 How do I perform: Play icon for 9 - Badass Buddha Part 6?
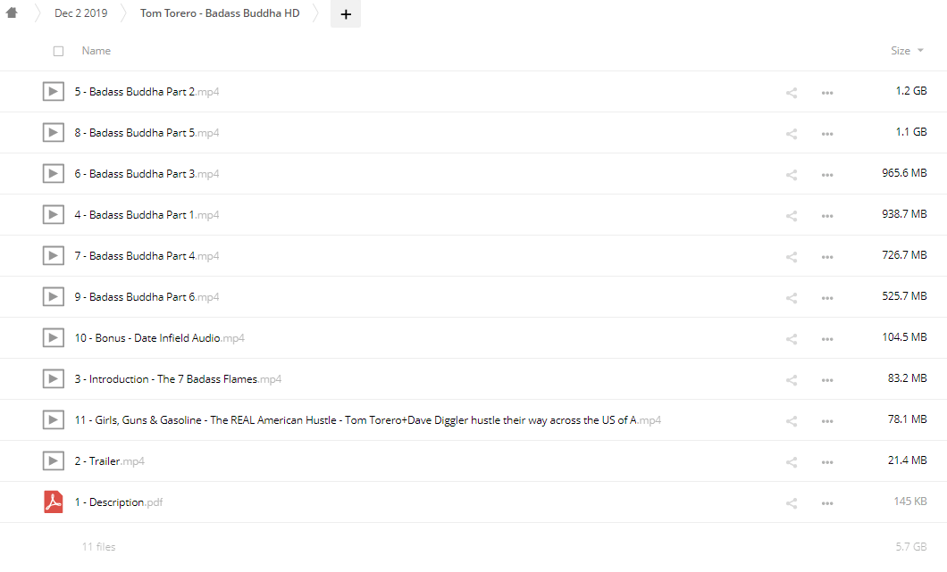point(53,297)
